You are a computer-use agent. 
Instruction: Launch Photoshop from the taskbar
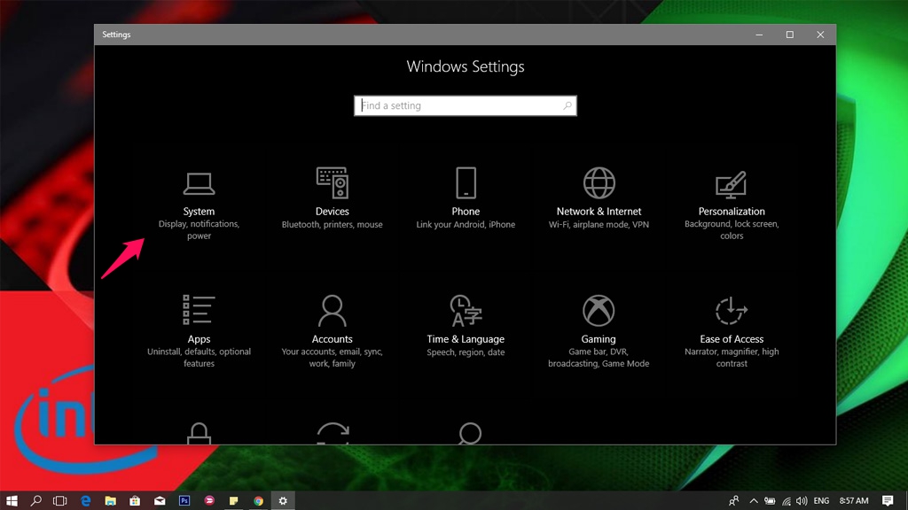coord(184,501)
